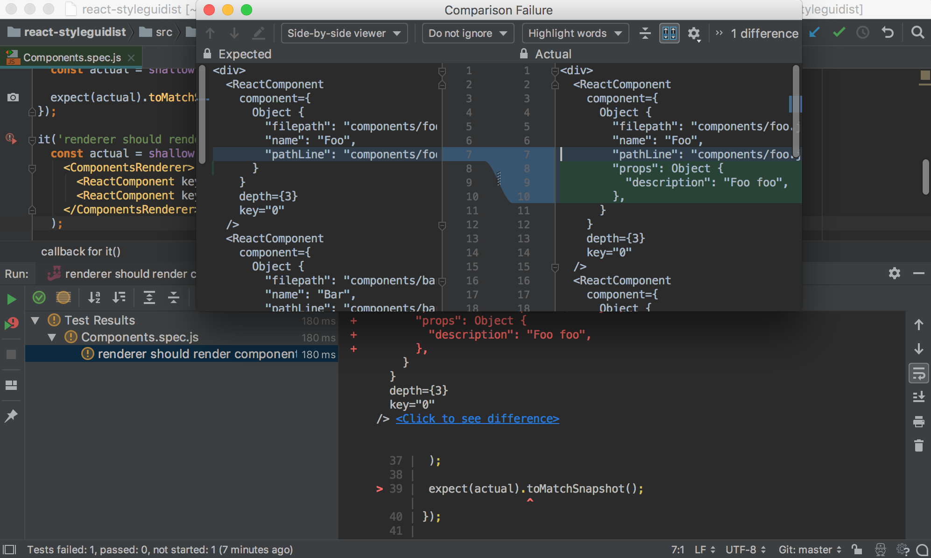The height and width of the screenshot is (558, 931).
Task: Click the <Click to see difference> link
Action: click(x=478, y=418)
